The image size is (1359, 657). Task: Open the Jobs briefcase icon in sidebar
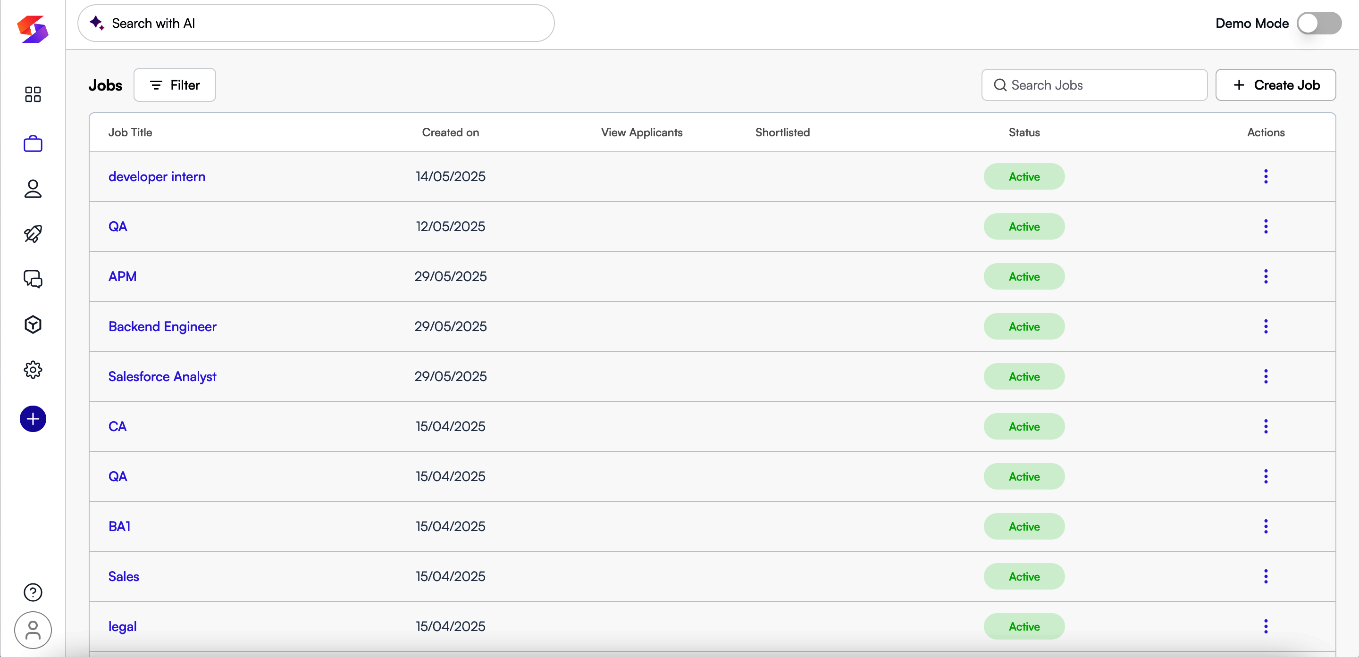click(33, 143)
